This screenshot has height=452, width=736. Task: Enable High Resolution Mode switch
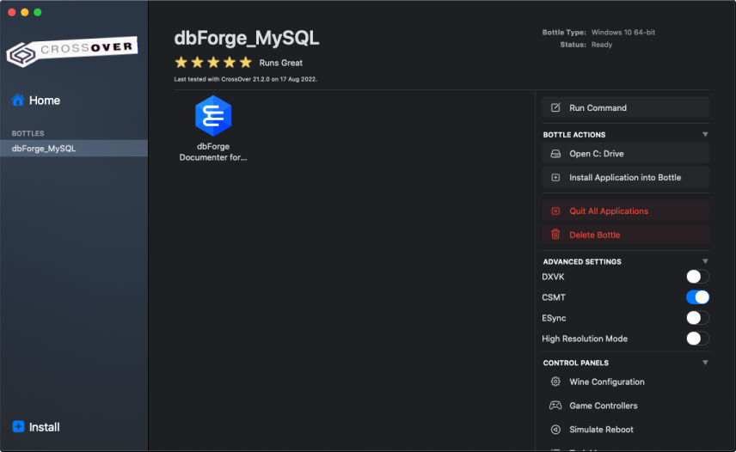point(697,339)
